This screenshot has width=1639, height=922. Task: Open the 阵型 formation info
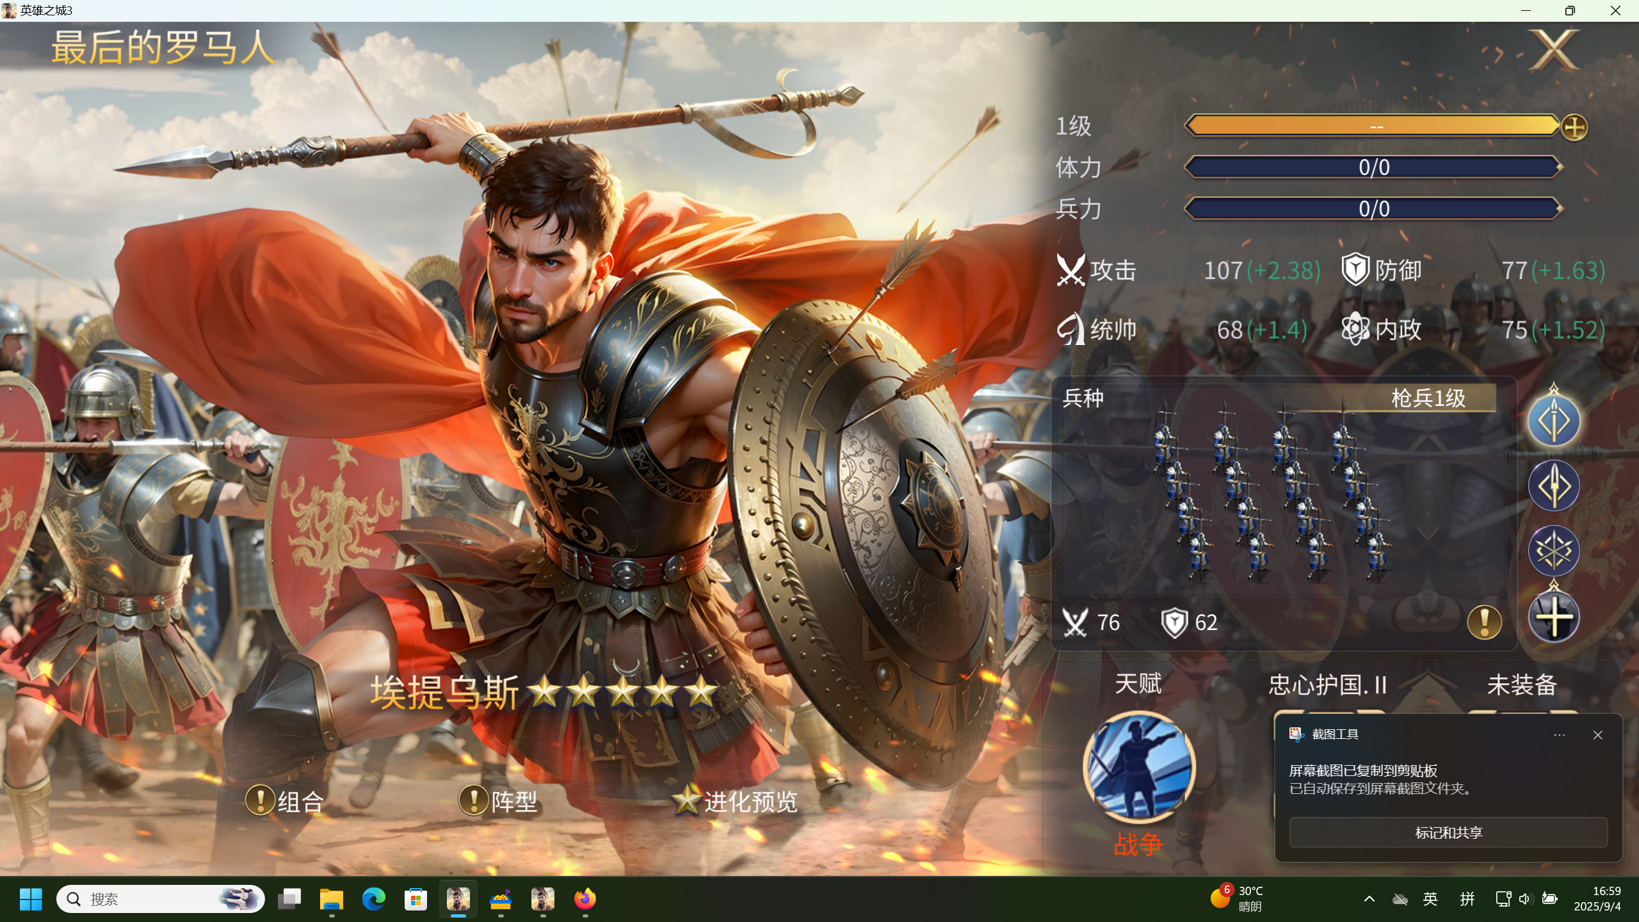click(x=499, y=801)
